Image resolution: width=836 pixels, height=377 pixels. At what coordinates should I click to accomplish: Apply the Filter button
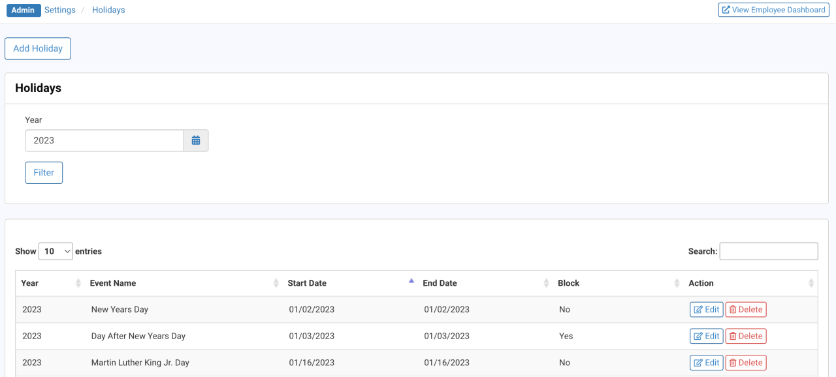tap(44, 173)
